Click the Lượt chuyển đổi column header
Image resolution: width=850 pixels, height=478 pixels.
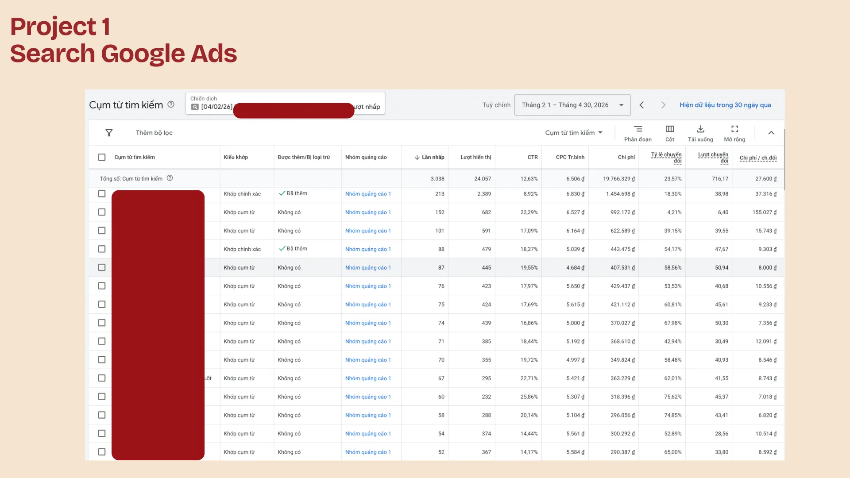click(x=713, y=158)
